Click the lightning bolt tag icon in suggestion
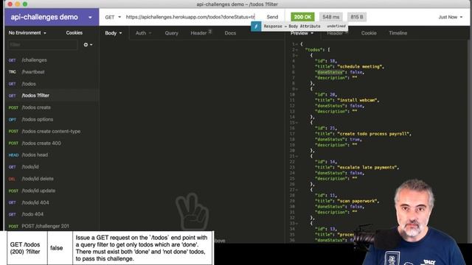 click(x=256, y=26)
